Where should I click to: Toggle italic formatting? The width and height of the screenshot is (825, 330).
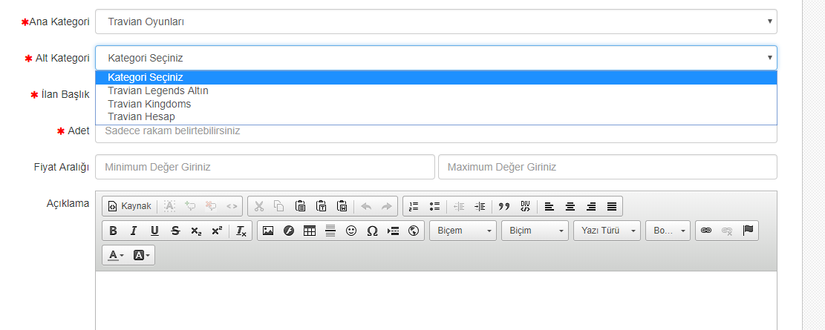134,231
